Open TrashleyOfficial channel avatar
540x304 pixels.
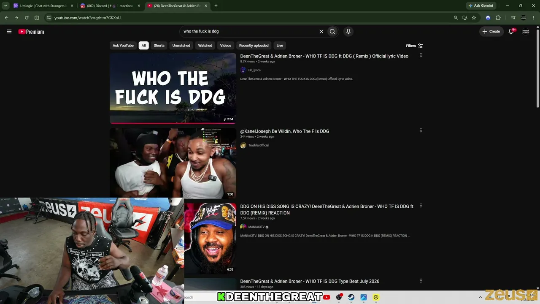coord(243,145)
